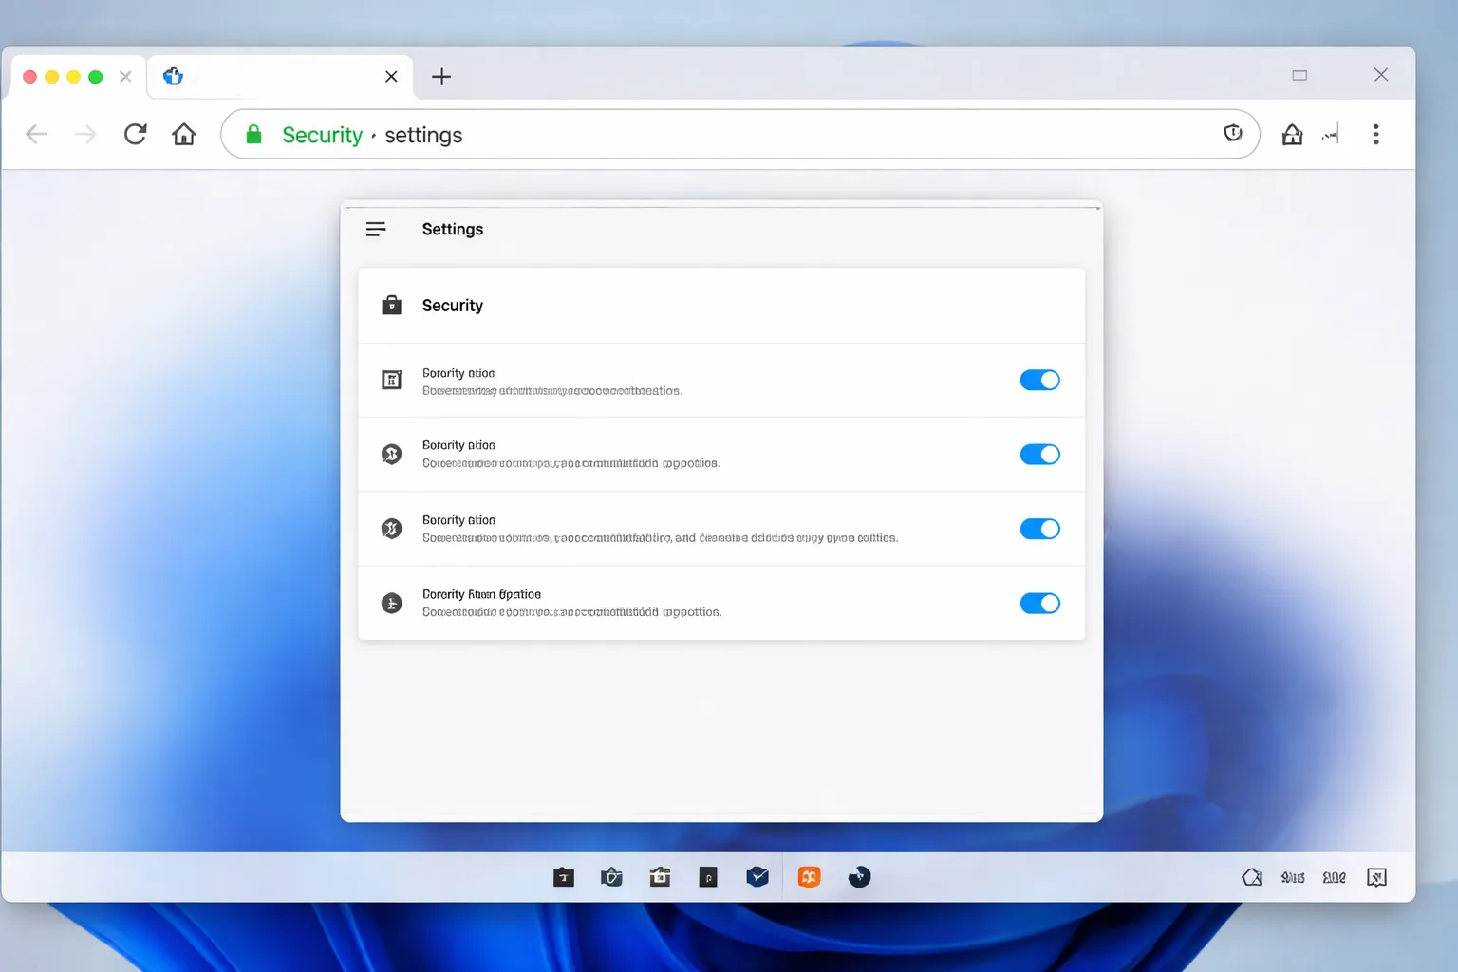Click the green padlock in the address bar
1458x972 pixels.
(253, 134)
